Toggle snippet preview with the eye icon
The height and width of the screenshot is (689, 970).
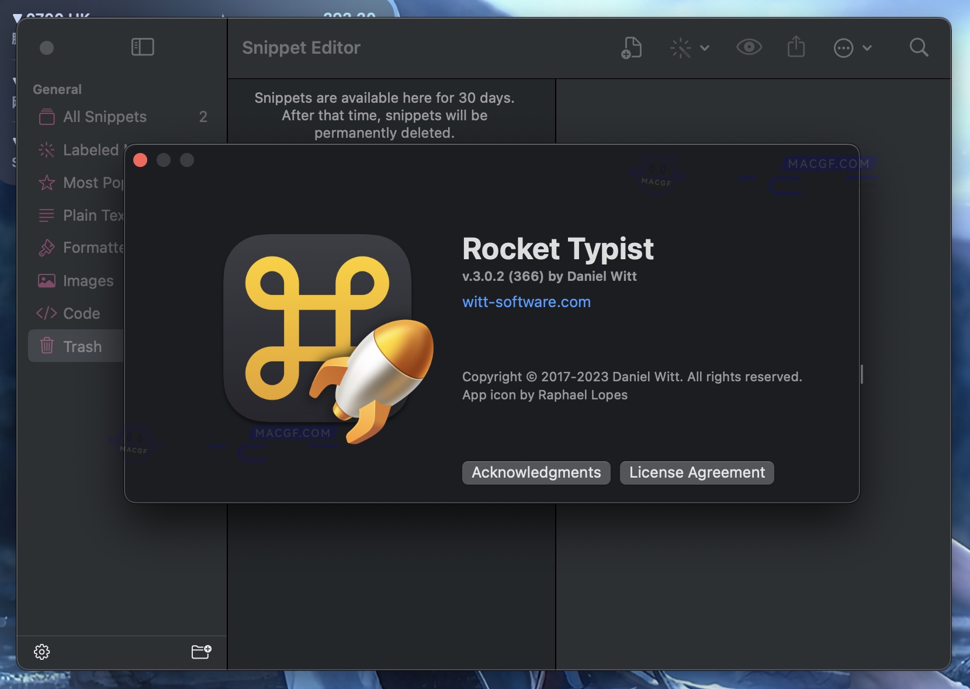click(749, 47)
